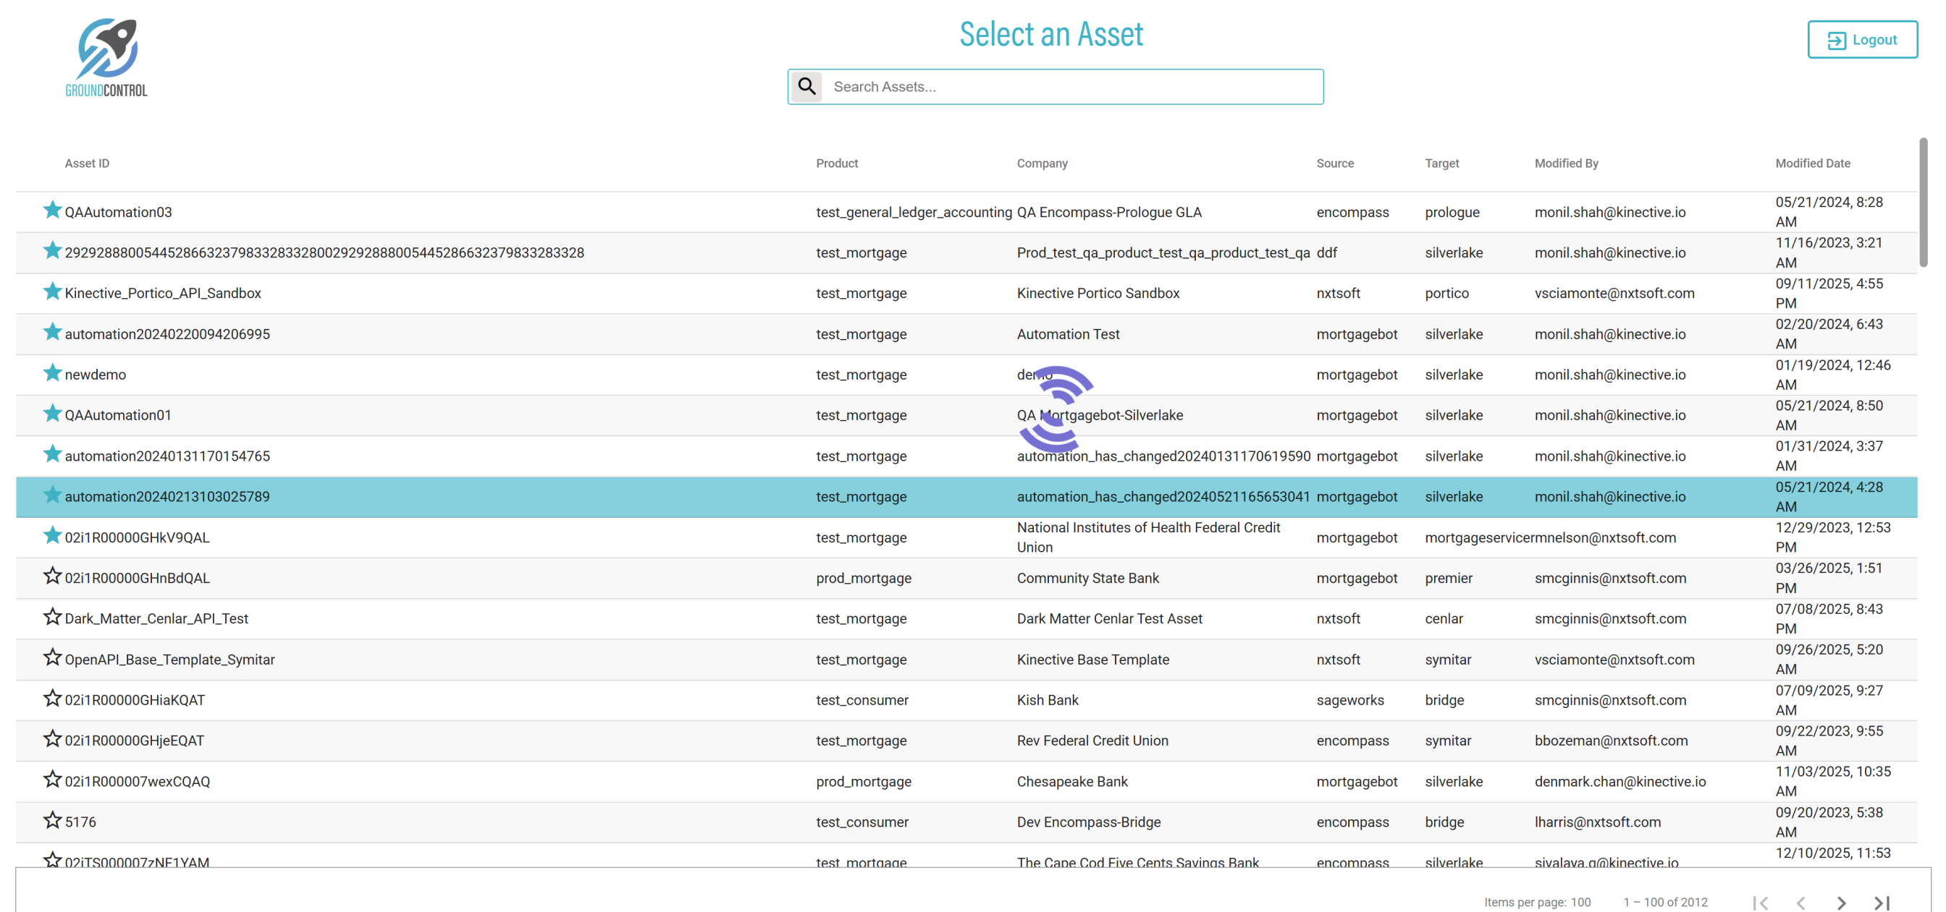Image resolution: width=1946 pixels, height=912 pixels.
Task: Toggle favorite star for Kinective_Portico_API_Sandbox
Action: (x=52, y=291)
